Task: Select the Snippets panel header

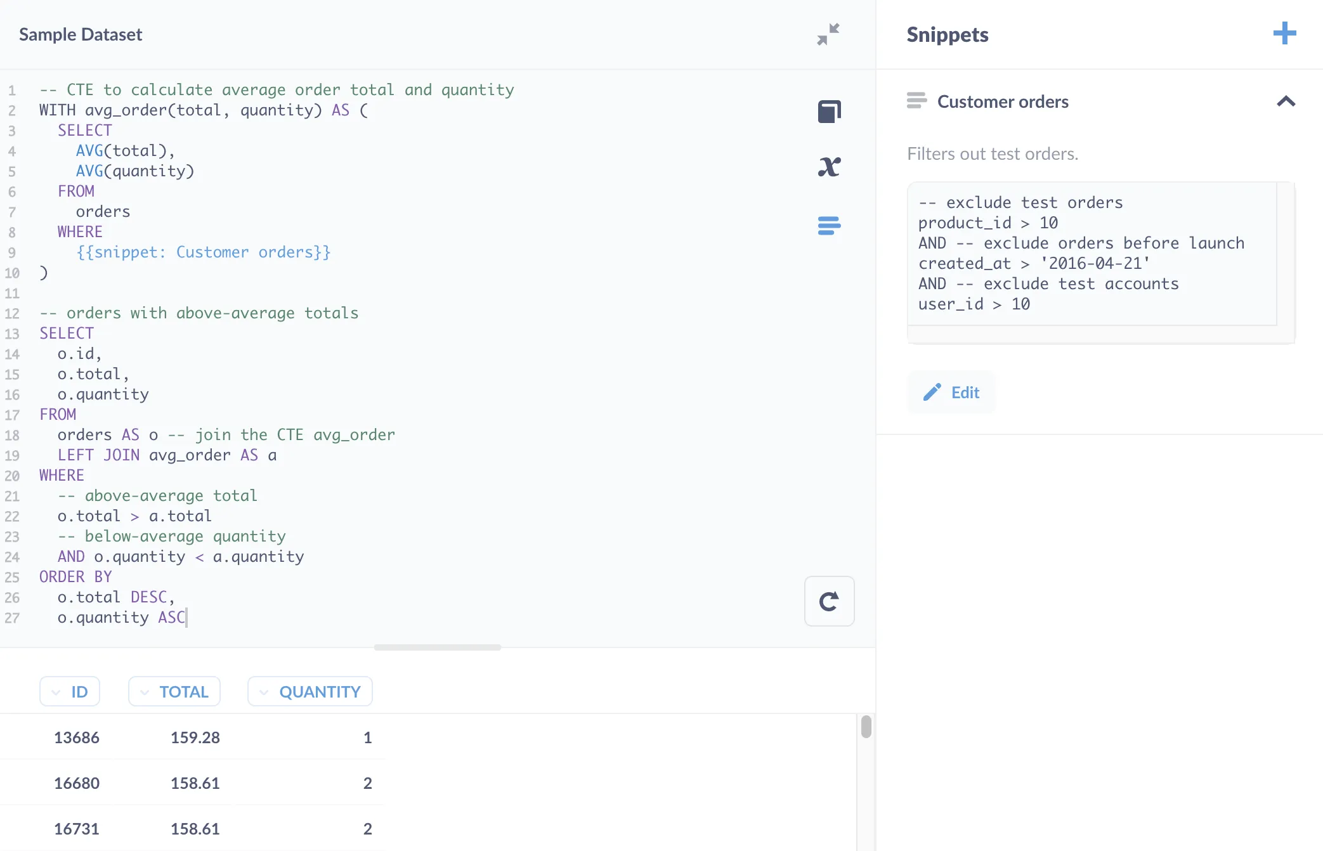Action: tap(948, 35)
